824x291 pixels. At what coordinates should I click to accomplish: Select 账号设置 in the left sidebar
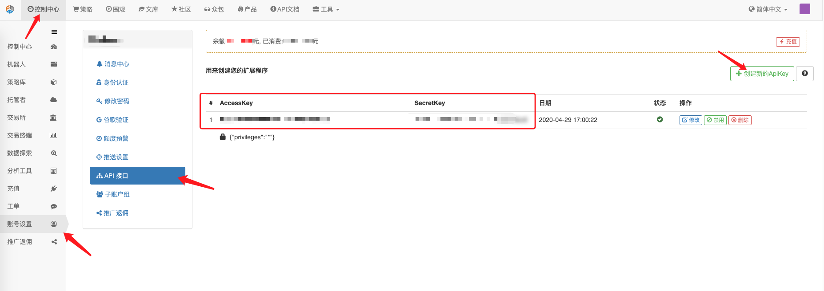pos(20,224)
